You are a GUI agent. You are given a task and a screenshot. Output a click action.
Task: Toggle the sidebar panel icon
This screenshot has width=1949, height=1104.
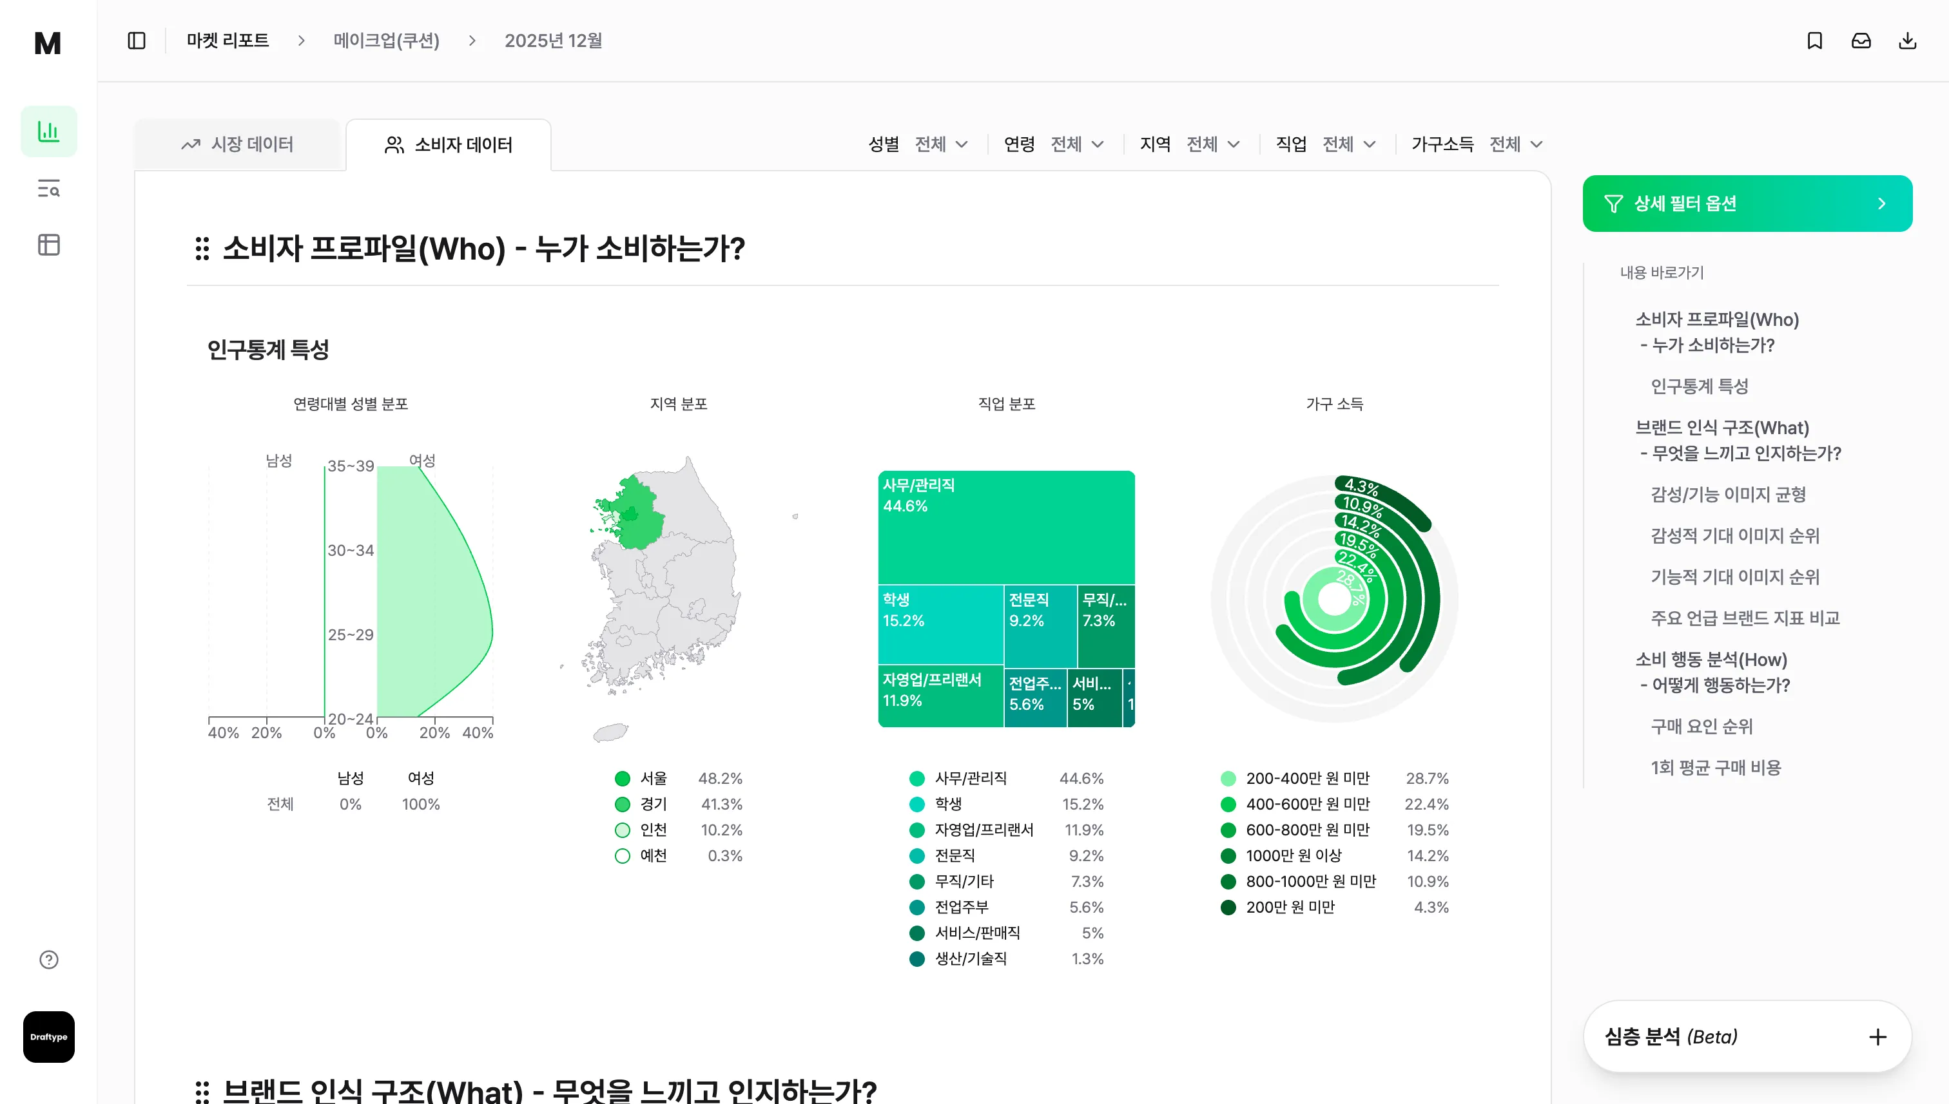(137, 41)
